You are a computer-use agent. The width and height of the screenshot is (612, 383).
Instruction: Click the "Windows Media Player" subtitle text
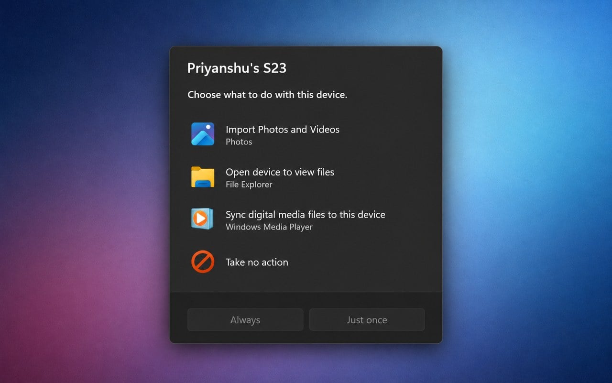pos(269,227)
